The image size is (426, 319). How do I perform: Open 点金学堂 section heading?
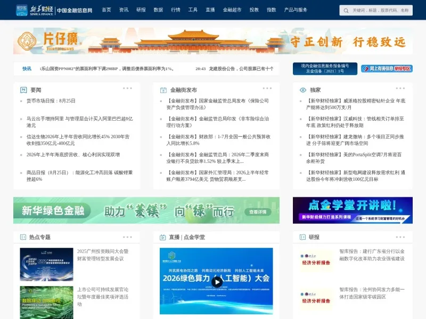(194, 237)
